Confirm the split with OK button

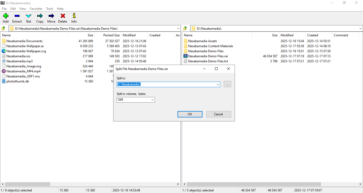(x=190, y=114)
